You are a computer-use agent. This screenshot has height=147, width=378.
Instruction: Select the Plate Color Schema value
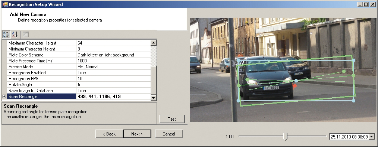[x=113, y=55]
